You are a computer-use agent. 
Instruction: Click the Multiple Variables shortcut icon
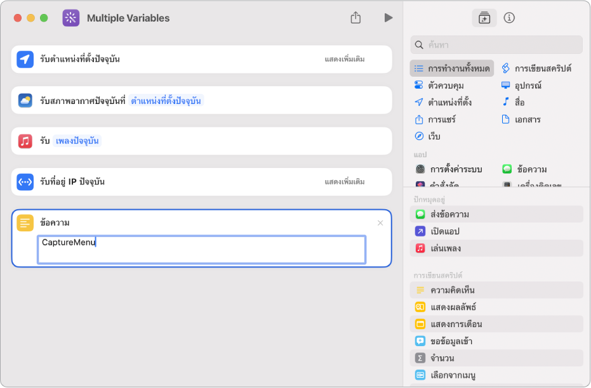pos(71,18)
